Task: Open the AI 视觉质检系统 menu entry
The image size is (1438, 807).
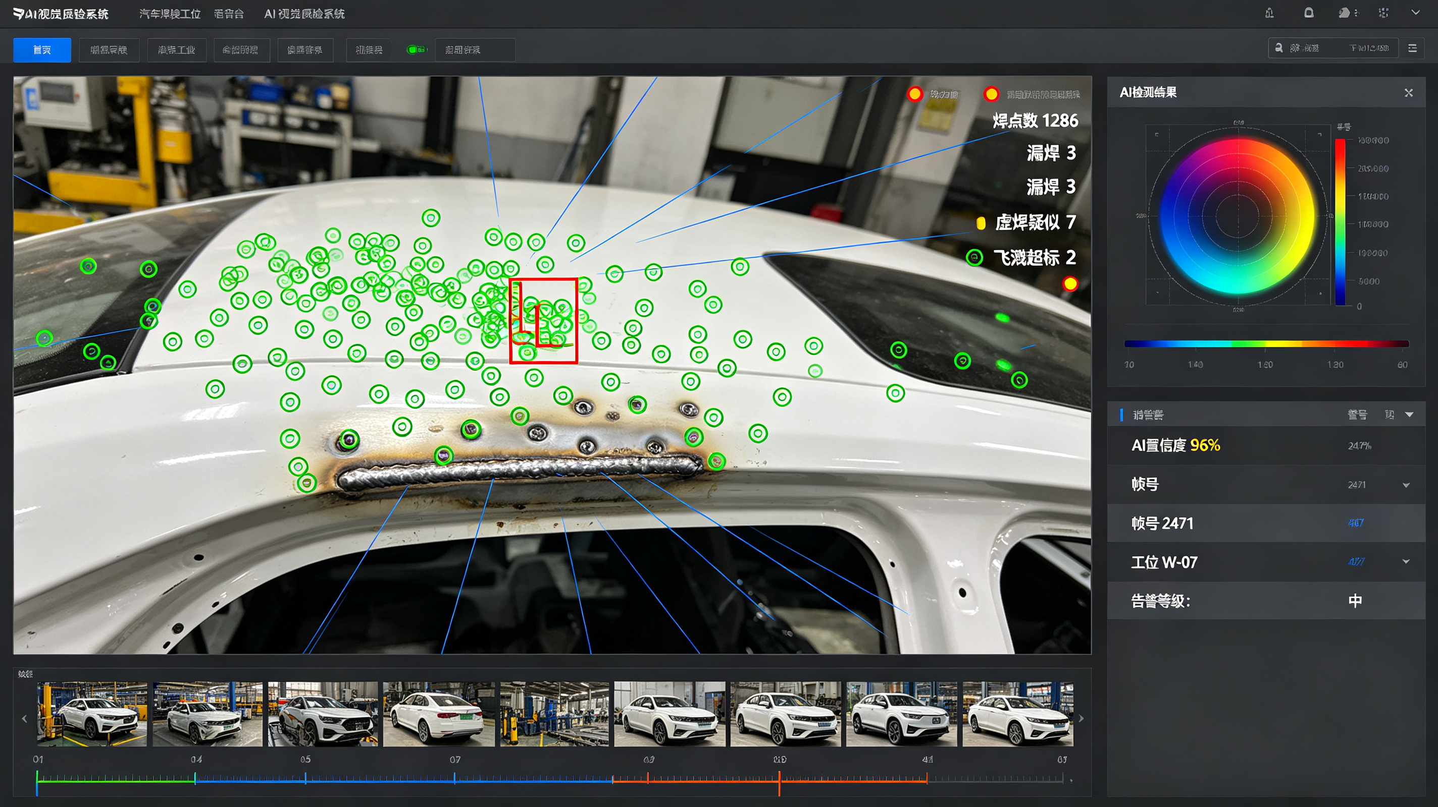Action: [304, 14]
